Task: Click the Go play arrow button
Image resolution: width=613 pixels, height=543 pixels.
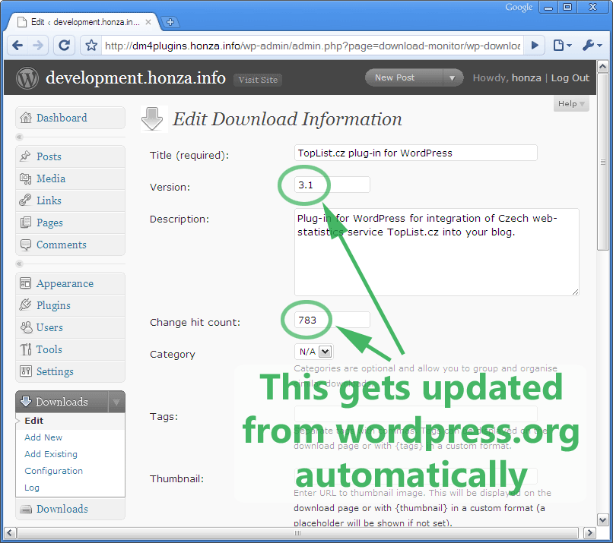Action: pyautogui.click(x=535, y=46)
